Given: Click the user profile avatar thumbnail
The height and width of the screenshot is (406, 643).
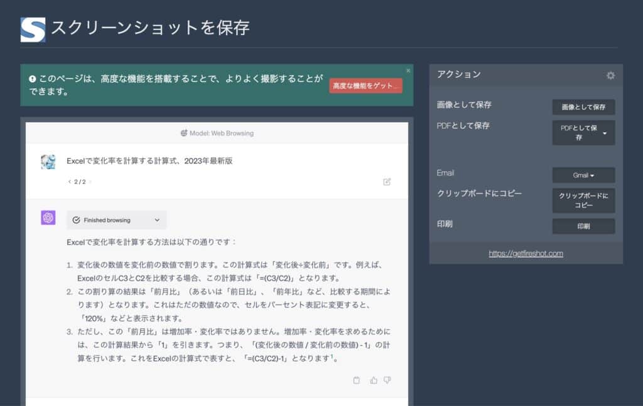Looking at the screenshot, I should coord(48,162).
